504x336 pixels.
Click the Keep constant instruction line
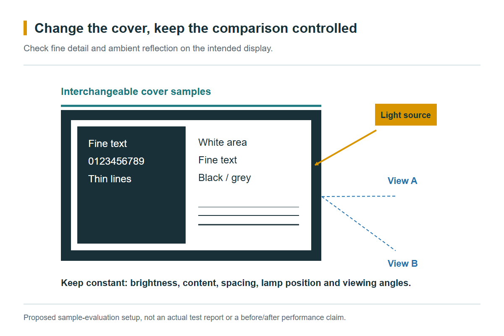point(236,283)
